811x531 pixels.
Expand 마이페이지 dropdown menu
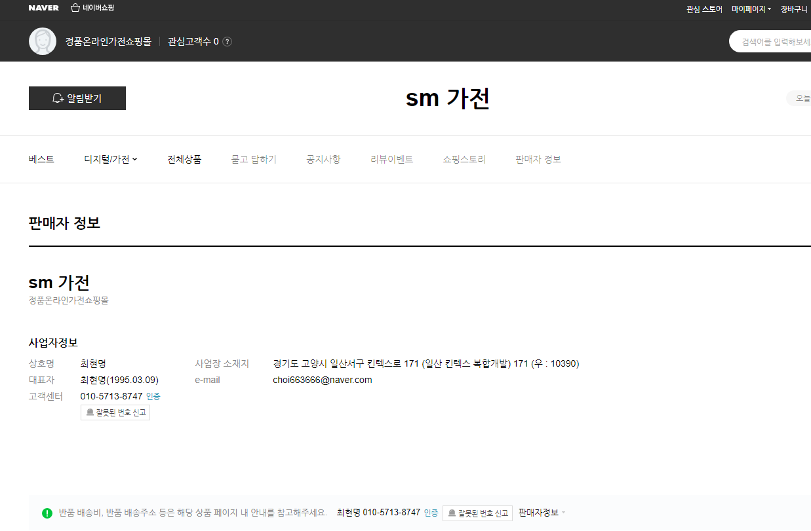pyautogui.click(x=751, y=9)
